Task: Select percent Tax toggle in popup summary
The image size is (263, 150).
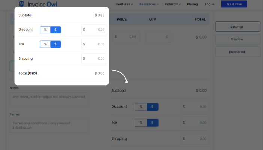Action: [45, 44]
